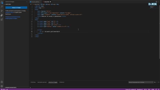Switch to the Getting Started tab
160x90 pixels.
35,2
